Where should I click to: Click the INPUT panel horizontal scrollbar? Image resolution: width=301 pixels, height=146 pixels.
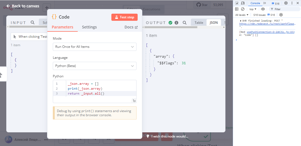pos(27,27)
